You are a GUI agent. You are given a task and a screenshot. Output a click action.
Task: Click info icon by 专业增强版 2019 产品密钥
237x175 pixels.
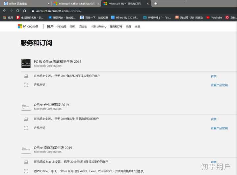[x=26, y=128]
